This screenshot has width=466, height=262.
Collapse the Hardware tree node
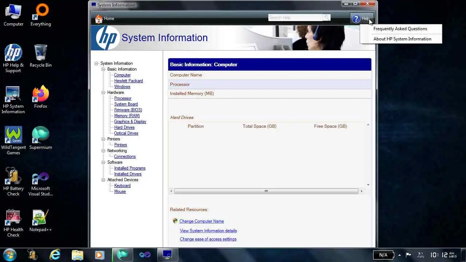pyautogui.click(x=103, y=92)
